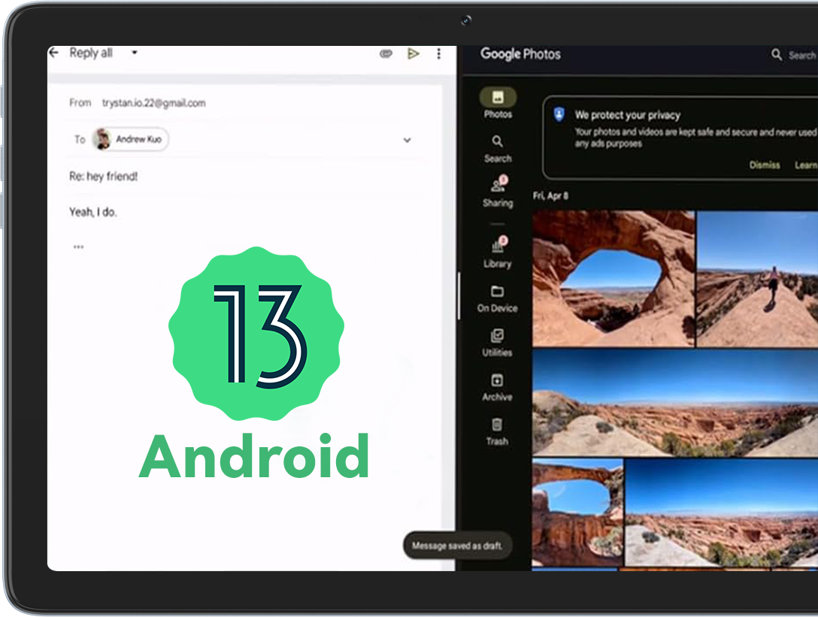Open the Trash folder

pos(498,431)
